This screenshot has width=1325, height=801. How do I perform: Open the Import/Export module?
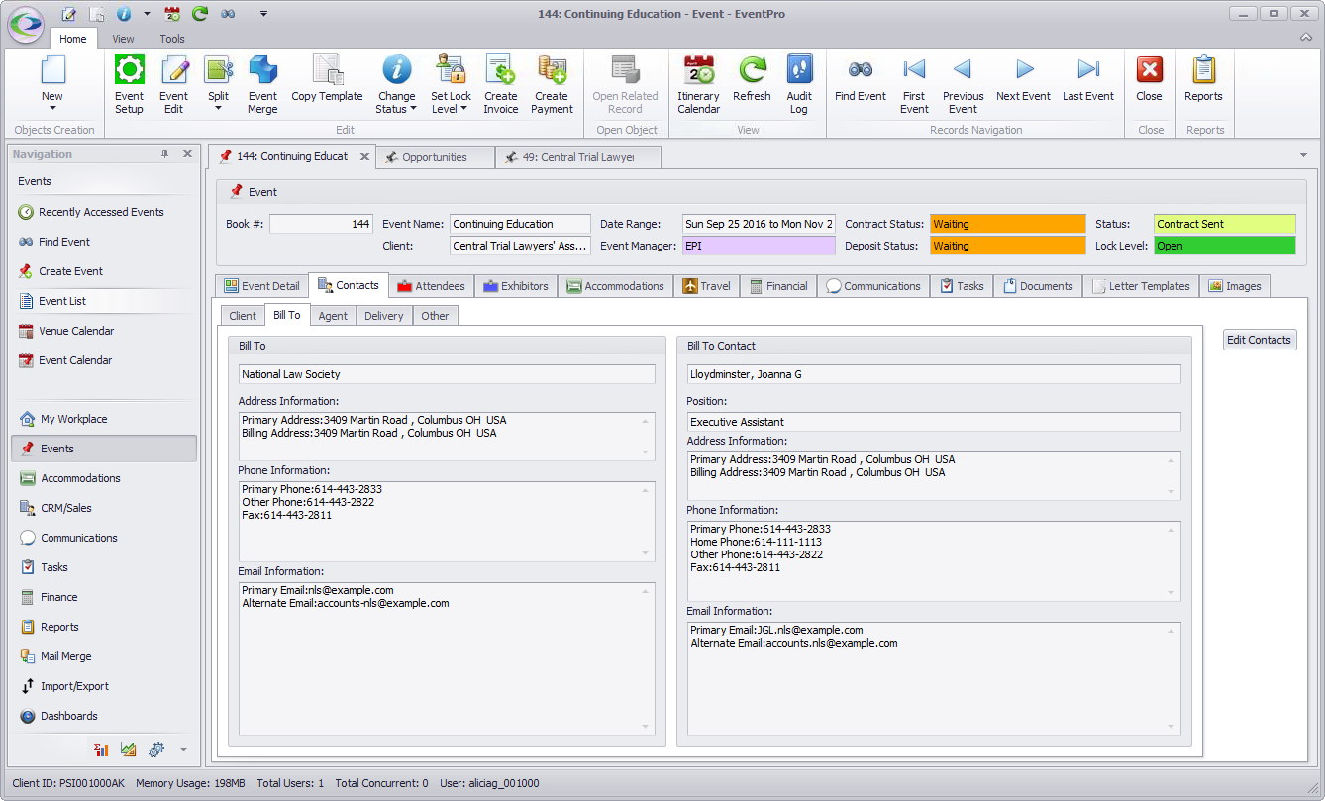click(x=74, y=686)
